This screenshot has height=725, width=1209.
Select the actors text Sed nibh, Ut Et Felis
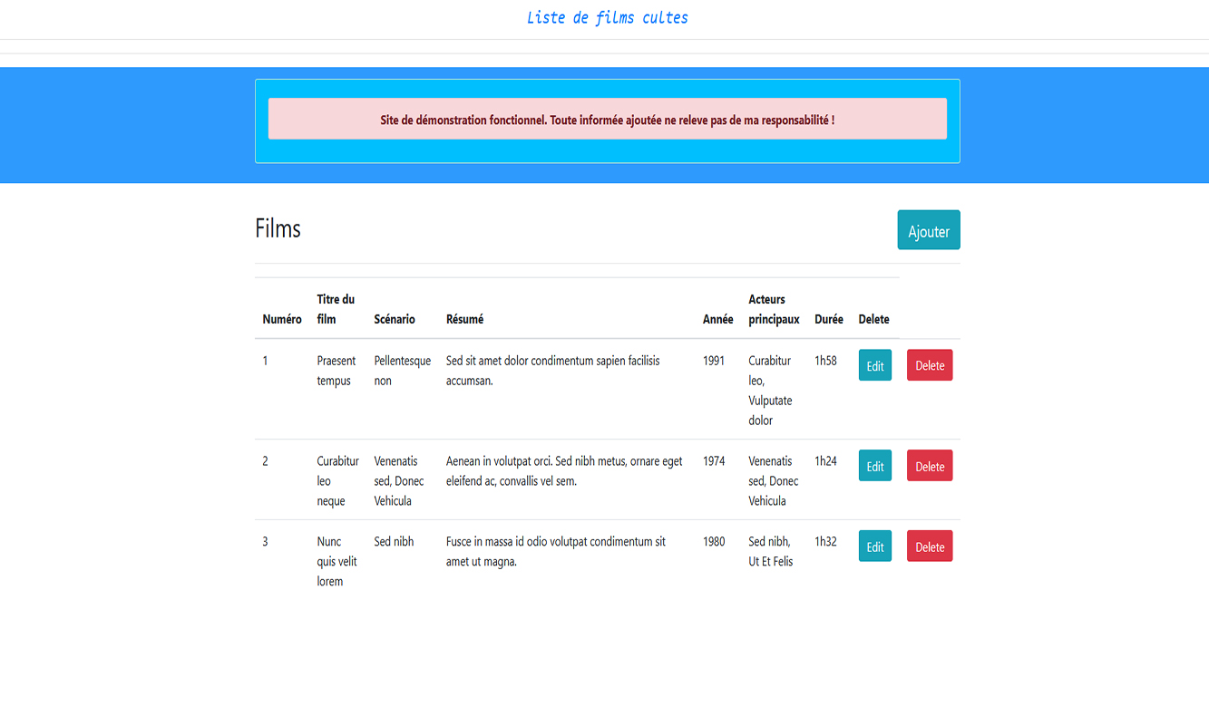click(x=769, y=551)
